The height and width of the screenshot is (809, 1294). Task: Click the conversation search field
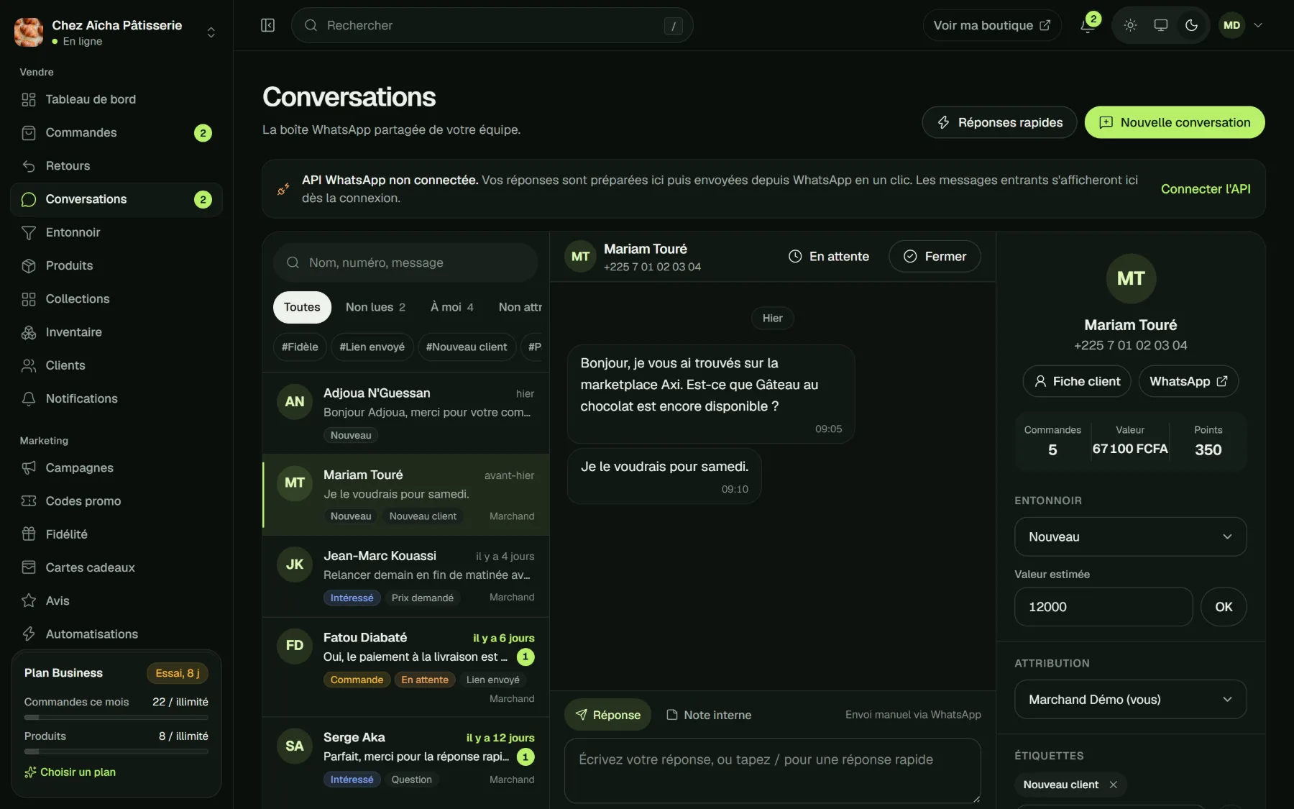point(405,262)
